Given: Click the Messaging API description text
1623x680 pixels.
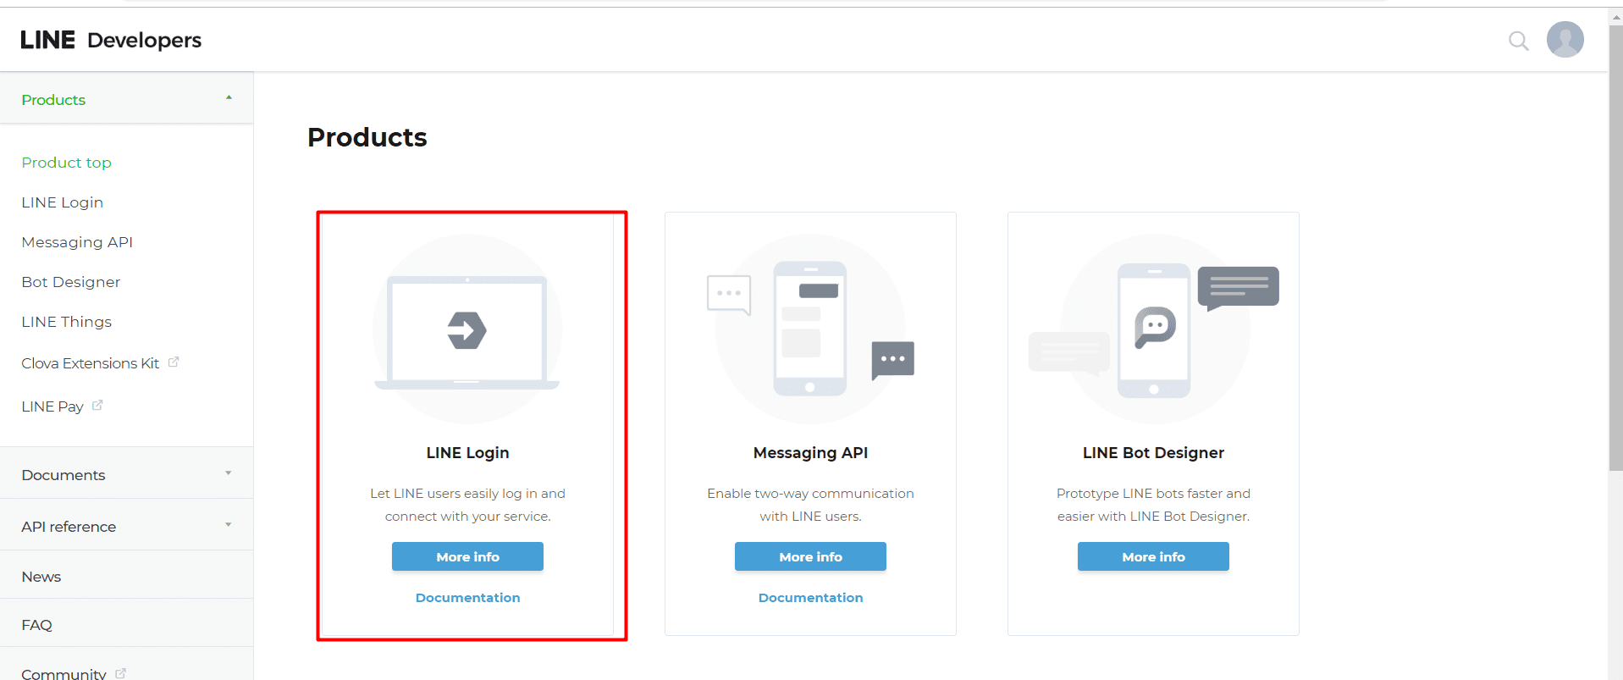Looking at the screenshot, I should 810,505.
